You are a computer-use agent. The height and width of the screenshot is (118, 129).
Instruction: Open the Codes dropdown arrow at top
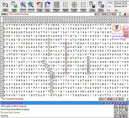[x=119, y=14]
